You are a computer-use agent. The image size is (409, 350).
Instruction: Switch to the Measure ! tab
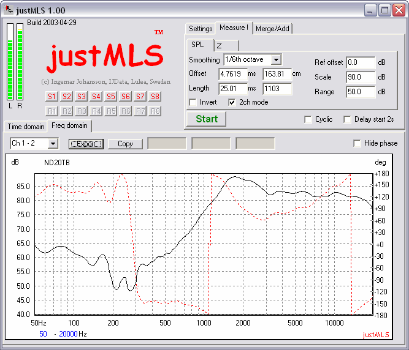pos(234,28)
